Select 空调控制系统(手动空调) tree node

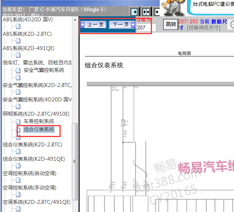point(30,188)
